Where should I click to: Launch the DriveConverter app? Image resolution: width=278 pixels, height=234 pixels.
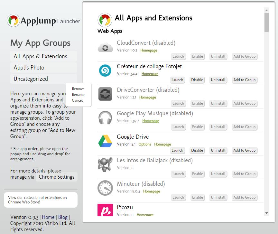(x=178, y=103)
